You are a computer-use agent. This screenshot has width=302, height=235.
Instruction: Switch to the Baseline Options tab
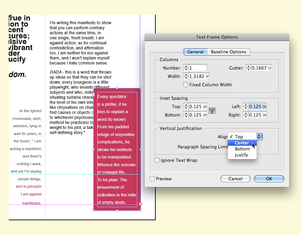pos(229,52)
